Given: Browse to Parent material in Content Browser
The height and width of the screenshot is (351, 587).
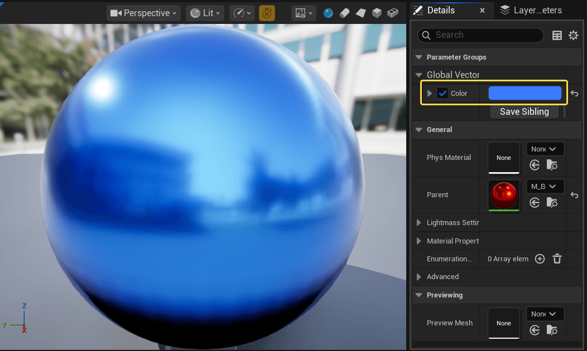Looking at the screenshot, I should (x=552, y=202).
